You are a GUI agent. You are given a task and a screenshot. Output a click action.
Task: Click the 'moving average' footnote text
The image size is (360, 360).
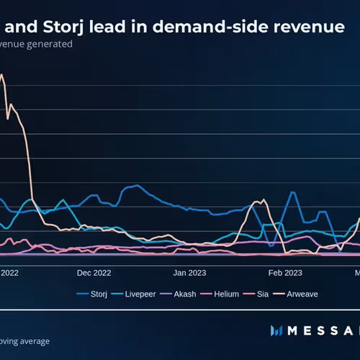pos(24,341)
